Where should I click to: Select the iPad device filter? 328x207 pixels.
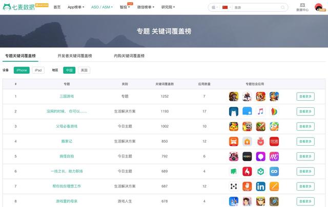click(38, 70)
